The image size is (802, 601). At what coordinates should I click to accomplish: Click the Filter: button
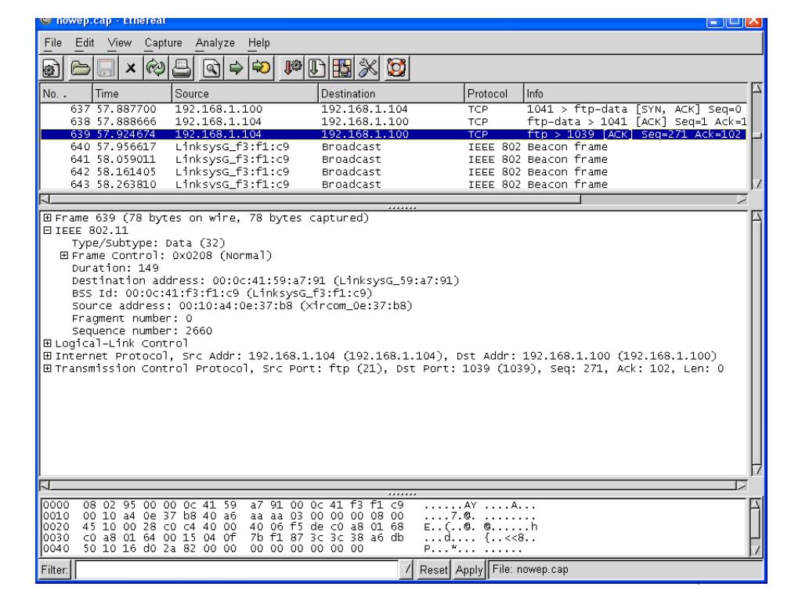[54, 570]
